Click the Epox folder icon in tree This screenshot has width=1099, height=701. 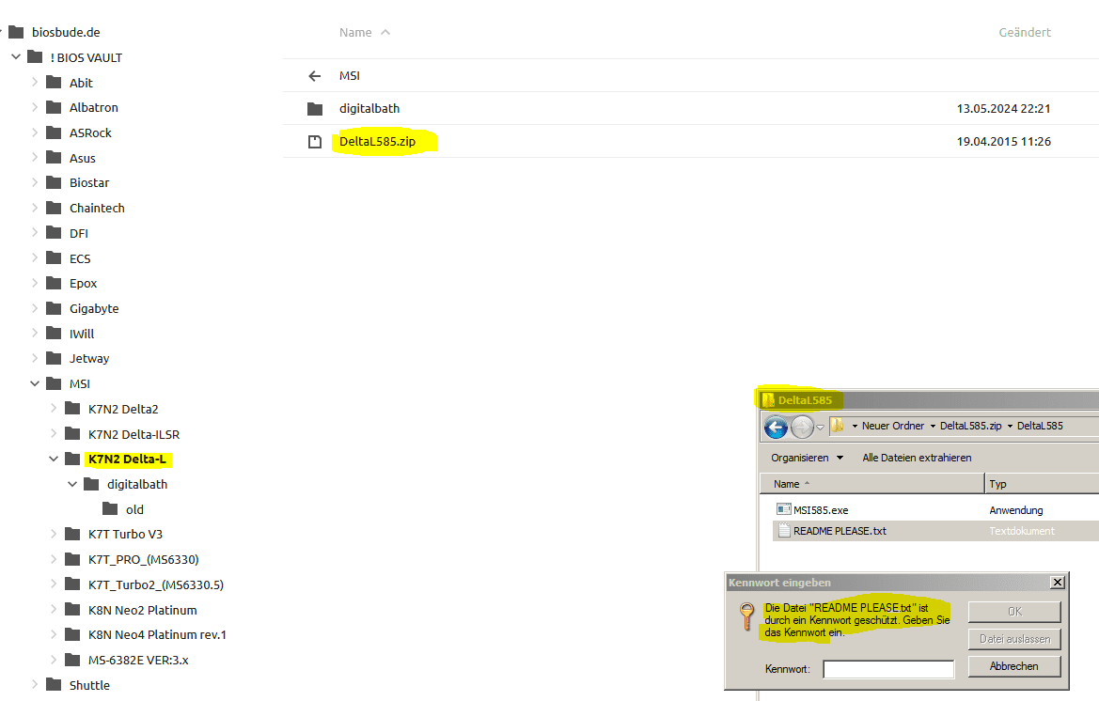pos(54,283)
